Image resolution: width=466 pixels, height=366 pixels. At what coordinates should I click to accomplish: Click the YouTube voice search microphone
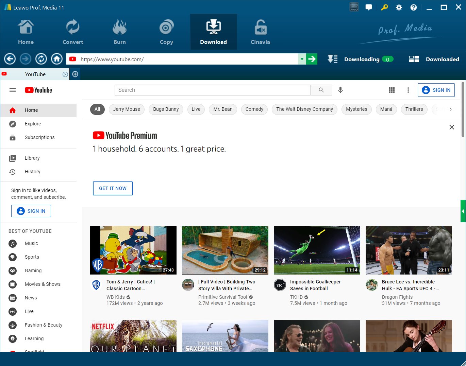[340, 90]
